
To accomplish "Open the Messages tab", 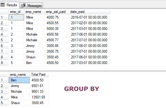I will tap(31, 5).
